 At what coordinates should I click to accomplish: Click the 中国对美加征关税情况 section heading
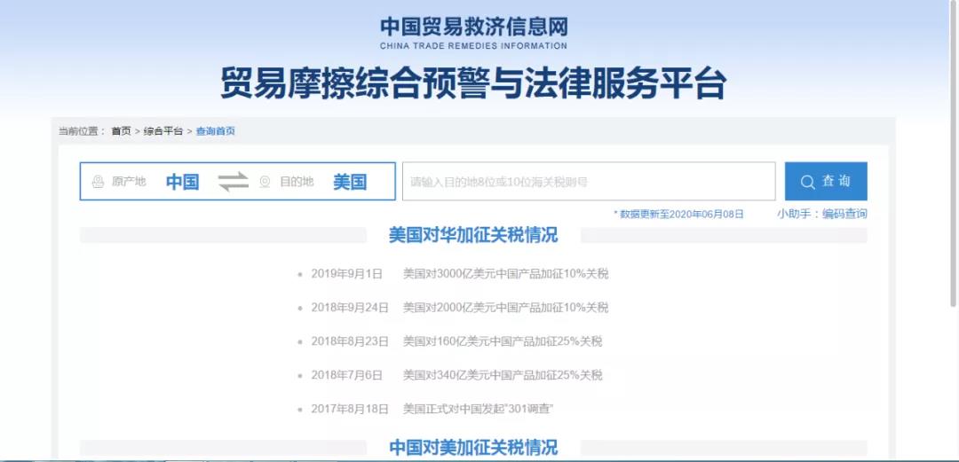(x=473, y=447)
